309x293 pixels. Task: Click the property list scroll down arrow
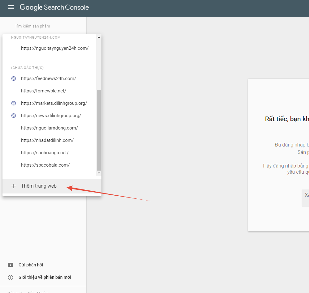[x=99, y=173]
